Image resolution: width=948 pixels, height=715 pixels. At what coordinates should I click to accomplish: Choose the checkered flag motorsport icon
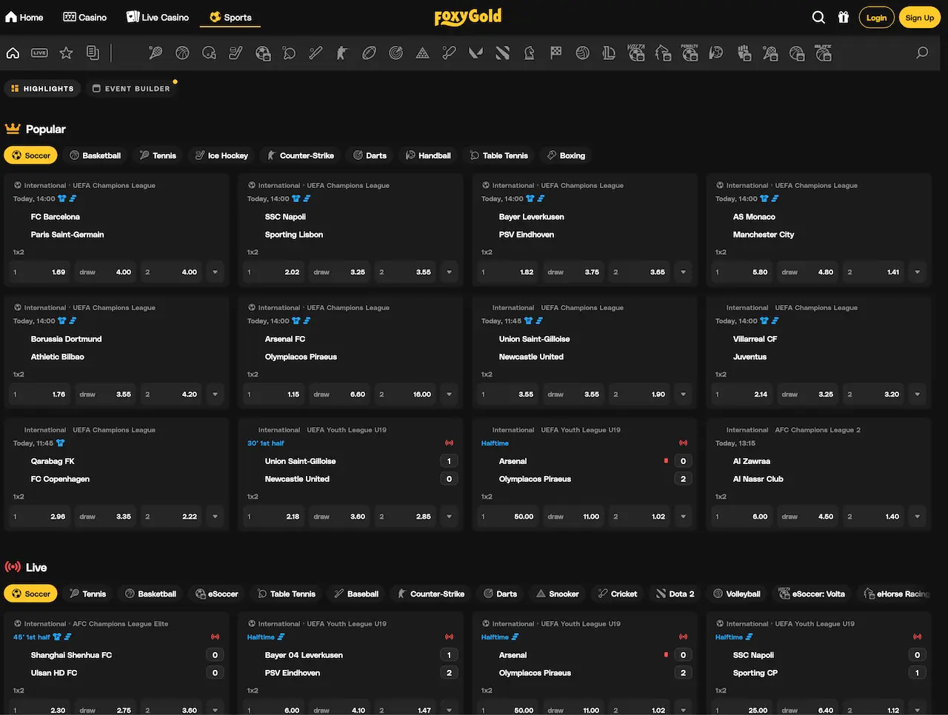(555, 53)
